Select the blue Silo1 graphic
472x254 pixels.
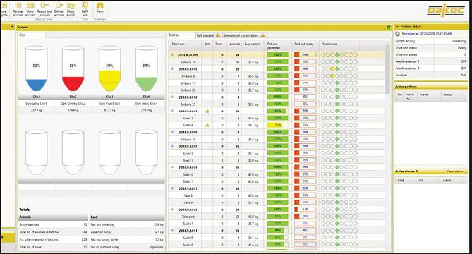(36, 69)
